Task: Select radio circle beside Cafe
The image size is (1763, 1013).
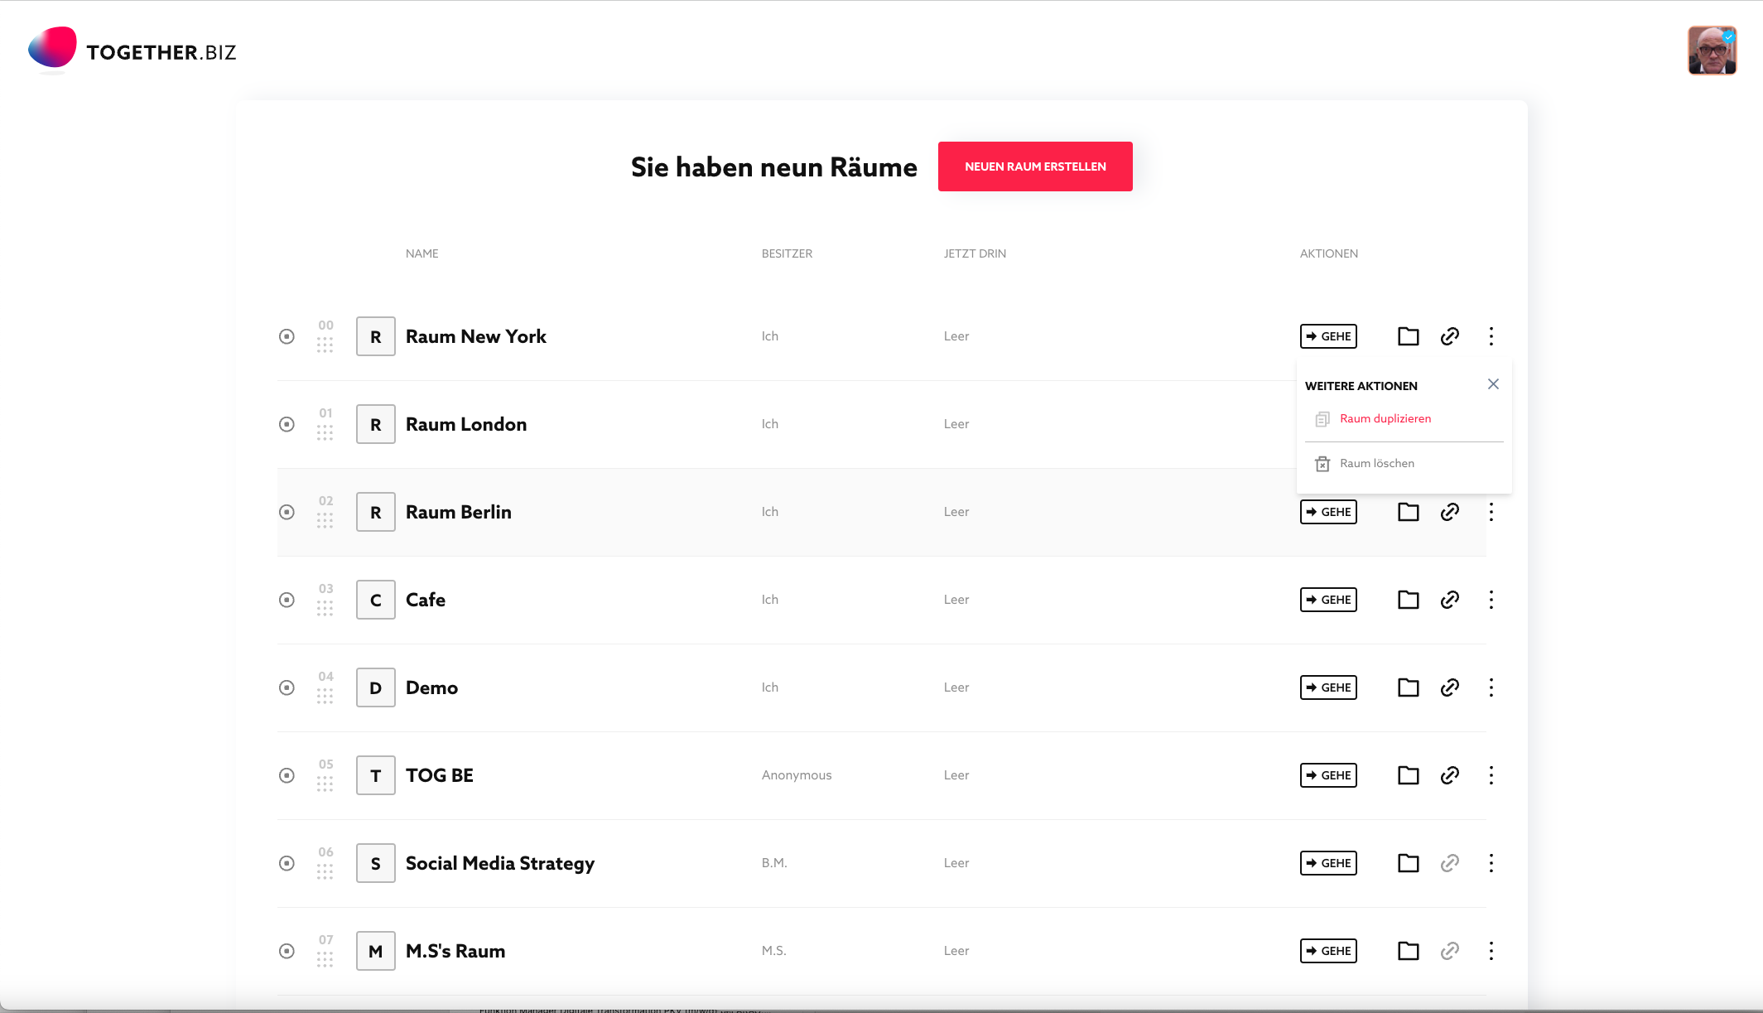Action: [x=287, y=600]
